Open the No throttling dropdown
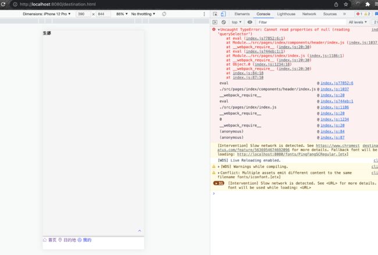The height and width of the screenshot is (255, 378). (144, 14)
